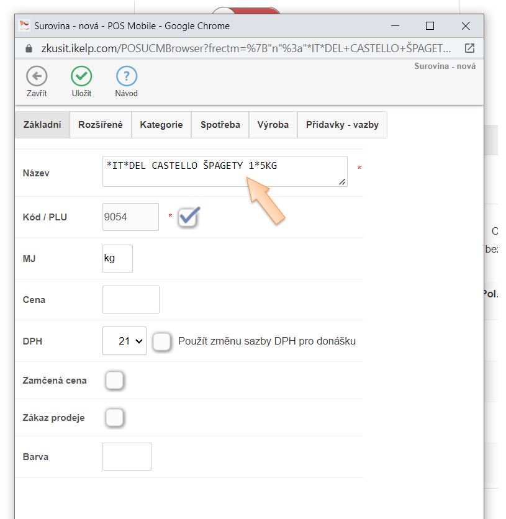Screen dimensions: 506x519
Task: Click into the Cena input field
Action: click(130, 299)
